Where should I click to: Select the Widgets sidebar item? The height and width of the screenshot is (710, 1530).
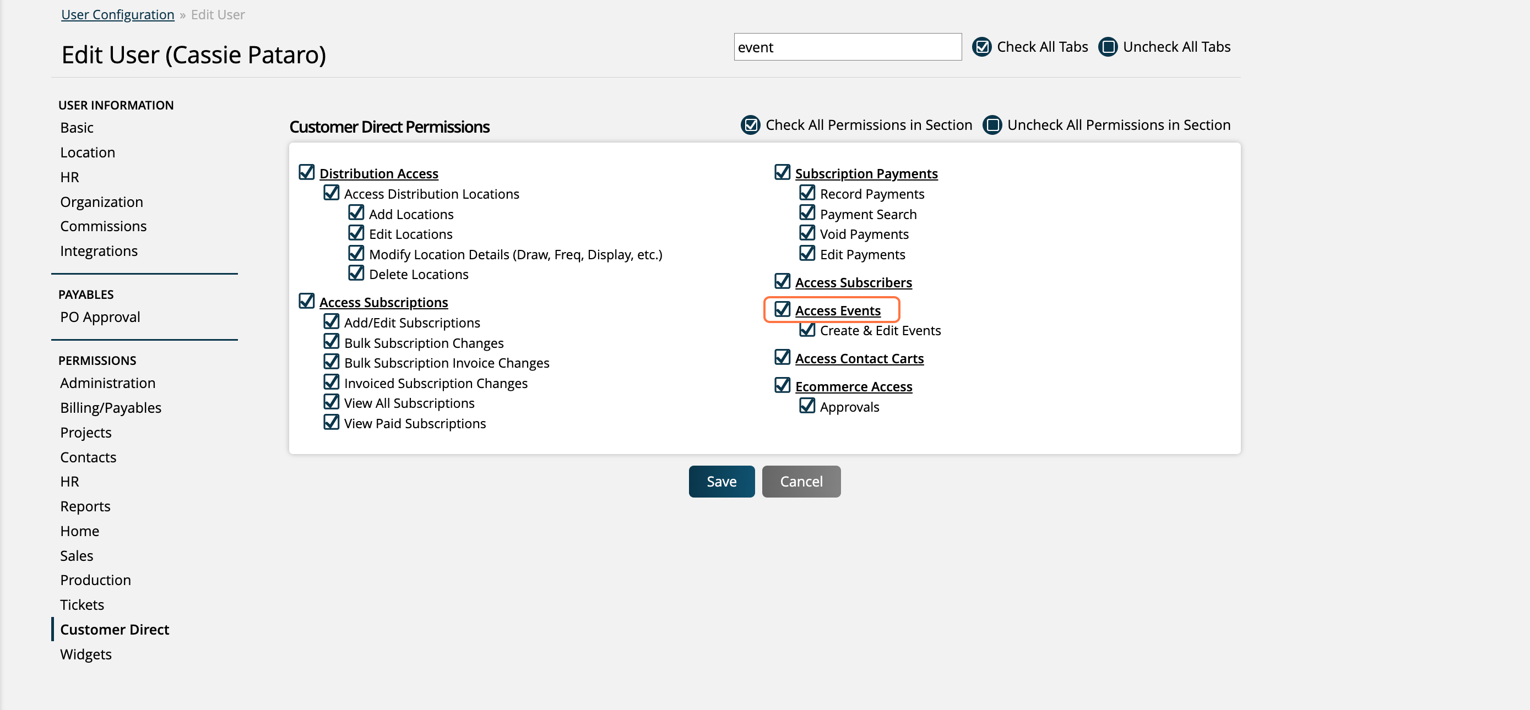coord(85,654)
